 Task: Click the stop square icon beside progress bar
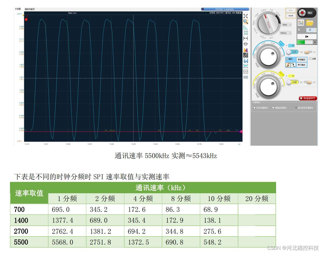click(315, 42)
